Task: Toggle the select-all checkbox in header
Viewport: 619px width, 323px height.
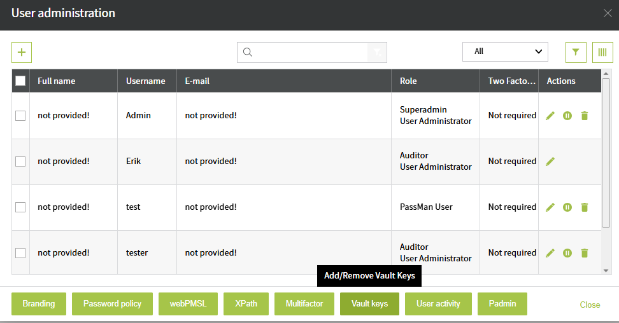Action: tap(20, 81)
